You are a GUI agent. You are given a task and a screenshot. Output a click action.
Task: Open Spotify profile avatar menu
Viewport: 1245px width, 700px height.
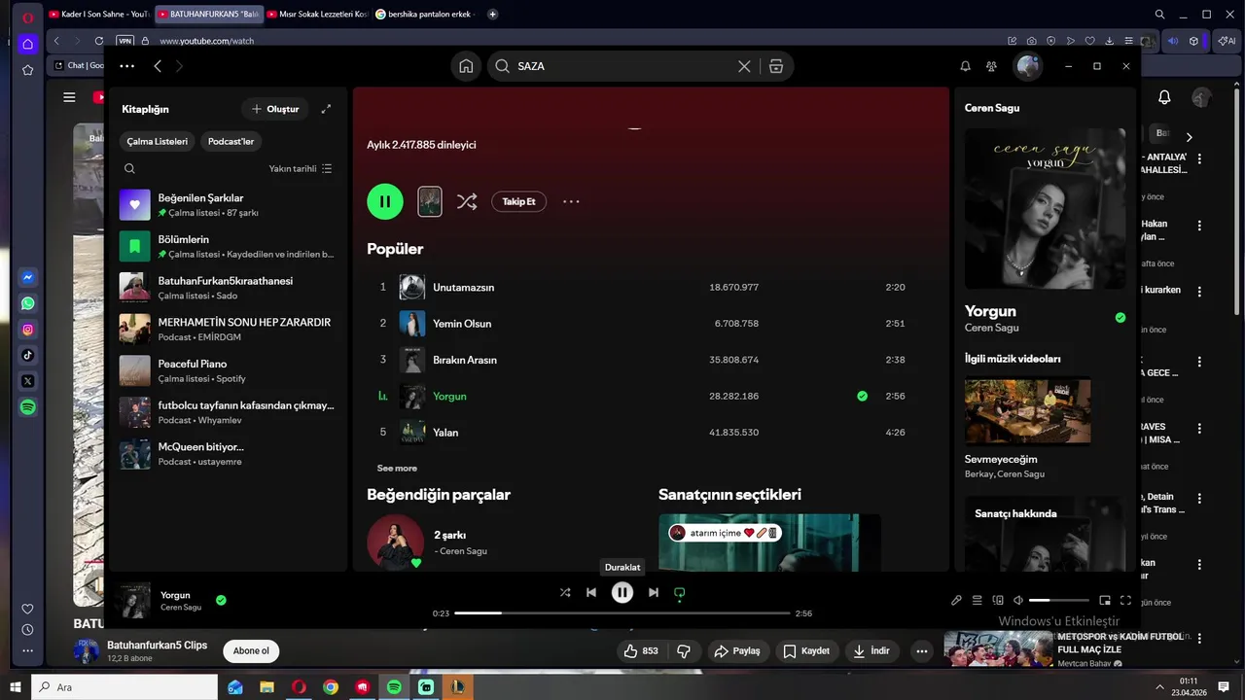(x=1028, y=66)
